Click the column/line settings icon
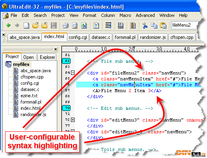 [108, 25]
